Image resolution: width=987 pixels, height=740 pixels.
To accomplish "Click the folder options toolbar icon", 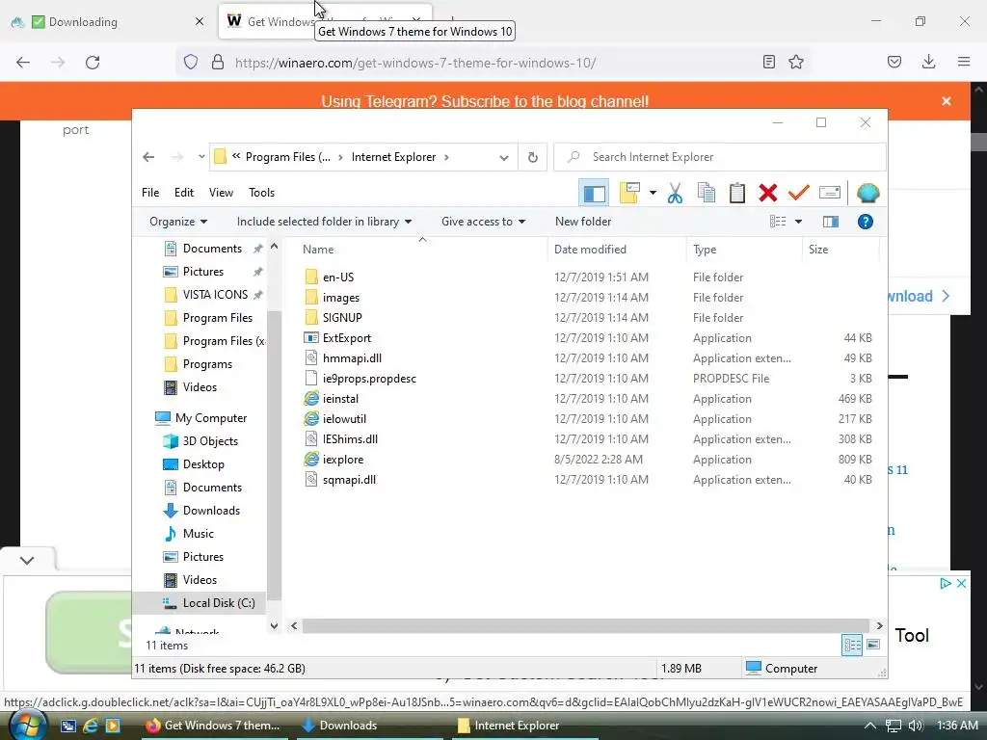I will point(629,193).
